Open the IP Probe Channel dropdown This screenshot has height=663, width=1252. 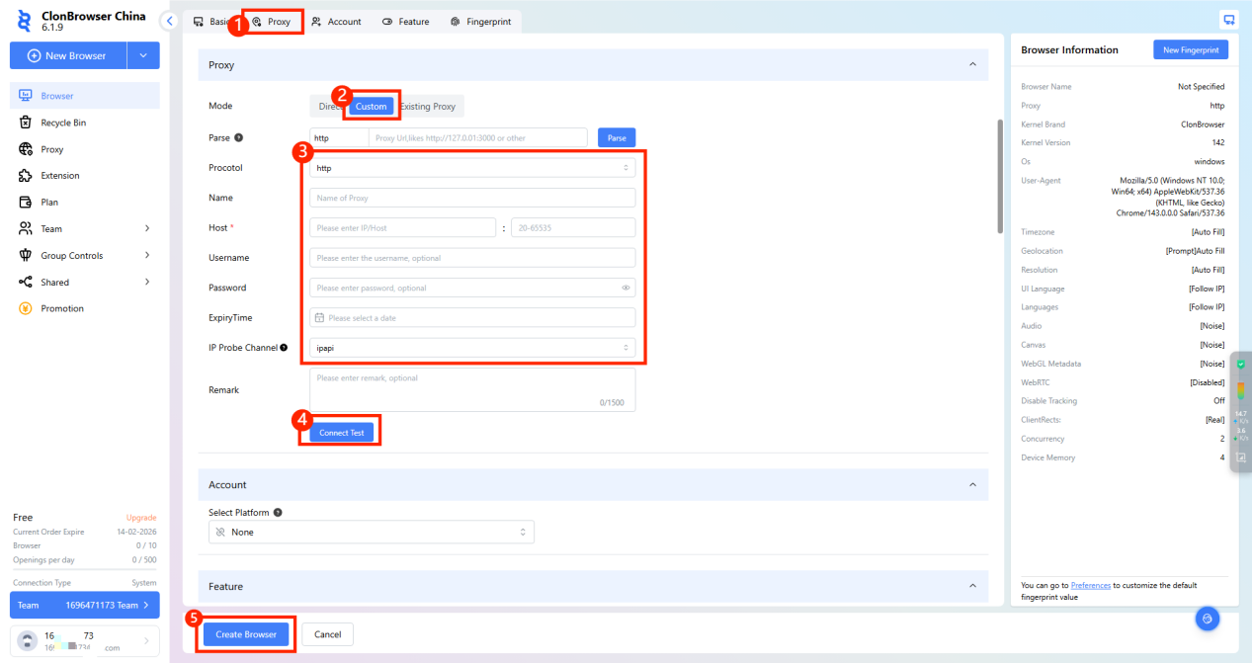coord(472,348)
